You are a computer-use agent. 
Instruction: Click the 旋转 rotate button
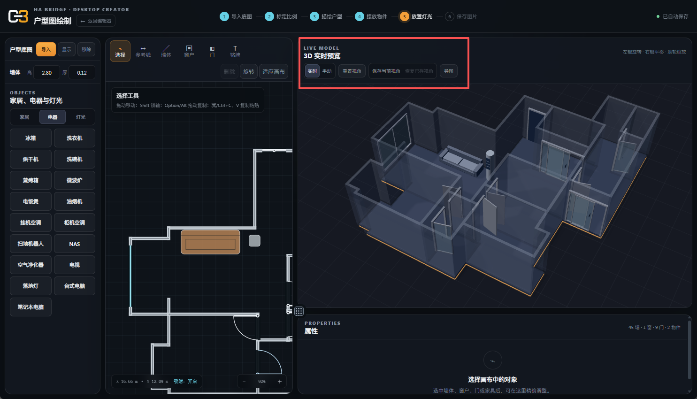click(x=249, y=71)
